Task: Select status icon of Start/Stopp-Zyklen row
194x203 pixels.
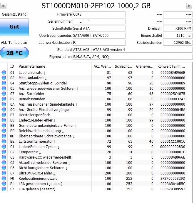Action: tap(4, 83)
